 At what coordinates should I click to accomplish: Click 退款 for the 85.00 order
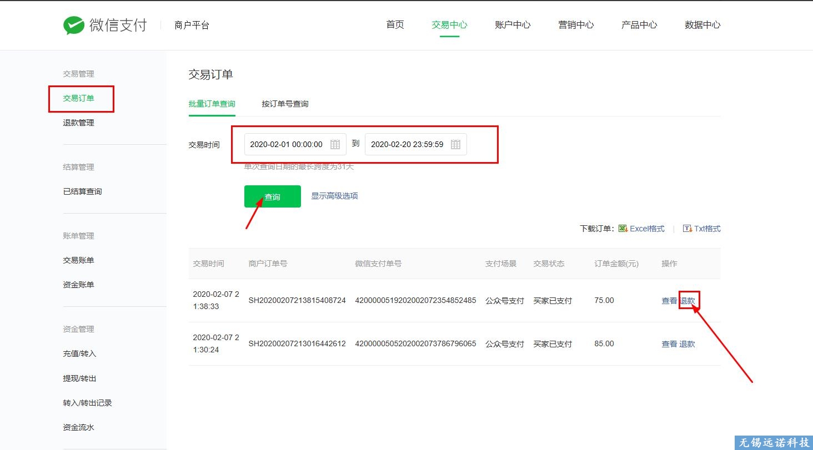[687, 344]
